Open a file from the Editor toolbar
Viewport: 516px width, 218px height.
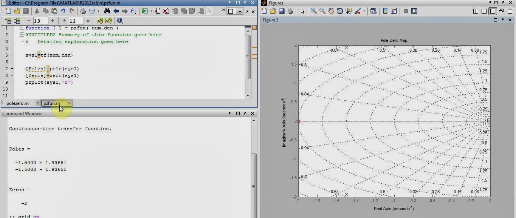pyautogui.click(x=17, y=11)
